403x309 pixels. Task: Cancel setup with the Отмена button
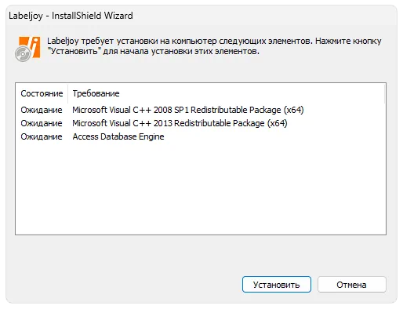pos(352,285)
